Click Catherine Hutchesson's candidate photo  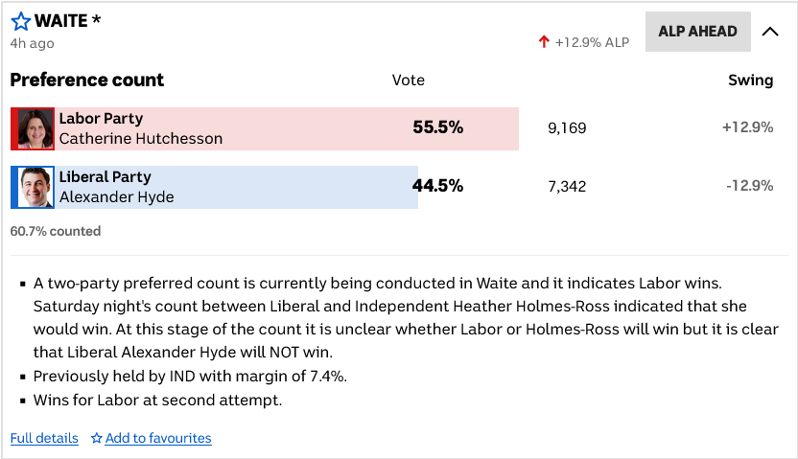(x=35, y=128)
